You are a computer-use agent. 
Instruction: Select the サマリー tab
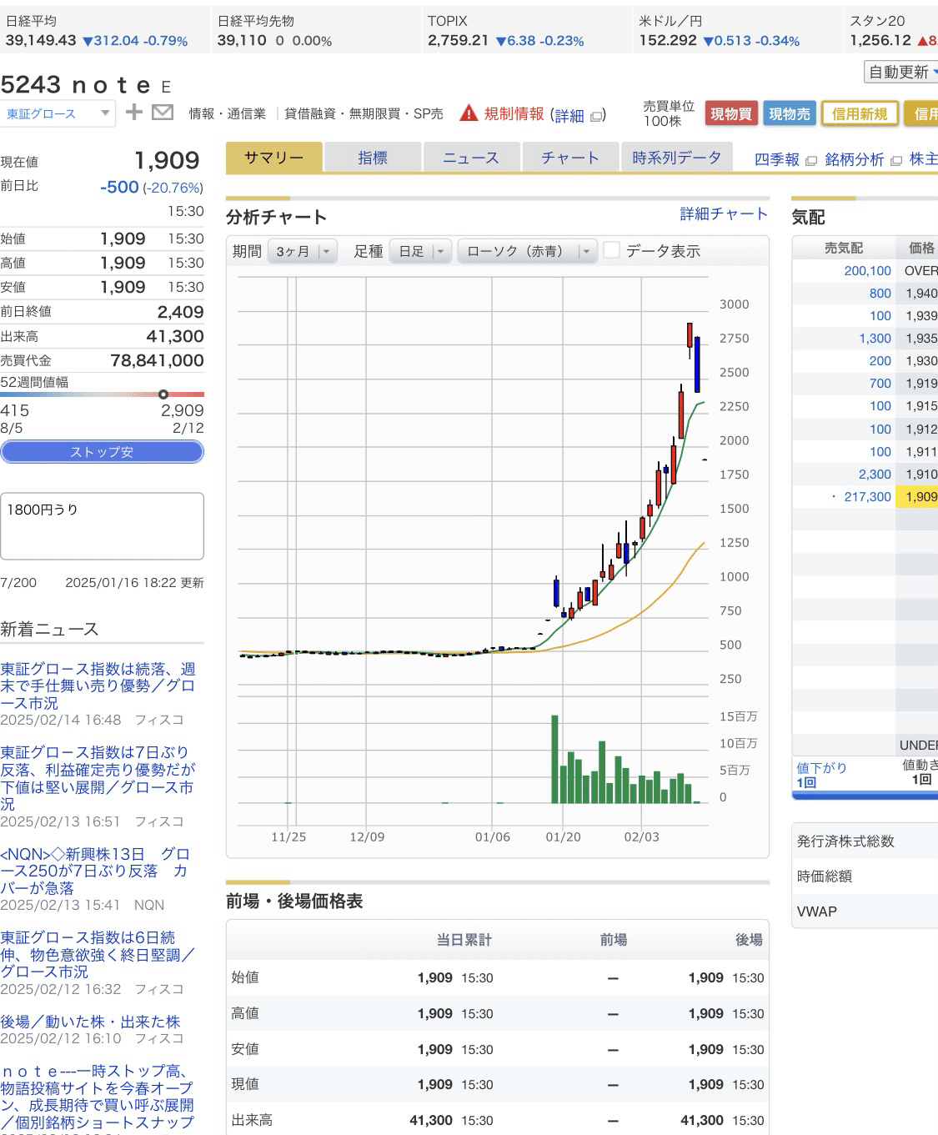pos(273,158)
